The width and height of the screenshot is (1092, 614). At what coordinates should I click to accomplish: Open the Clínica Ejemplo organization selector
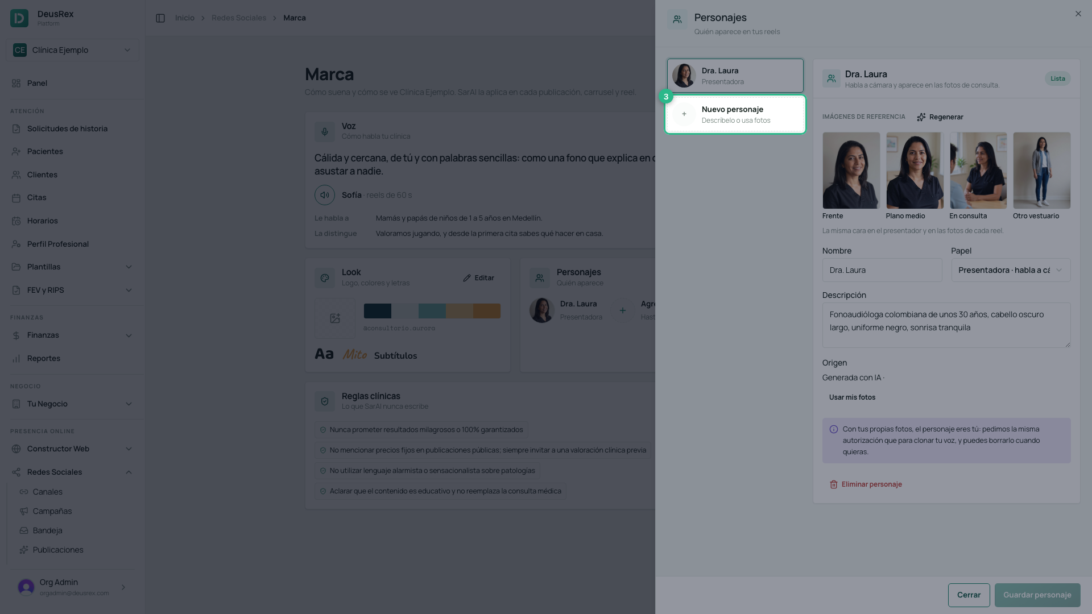tap(72, 50)
